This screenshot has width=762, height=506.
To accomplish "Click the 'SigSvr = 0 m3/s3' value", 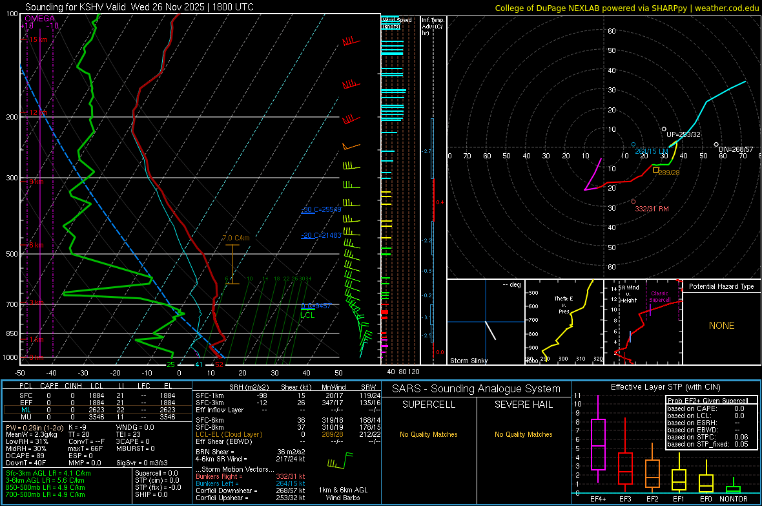I will point(142,463).
